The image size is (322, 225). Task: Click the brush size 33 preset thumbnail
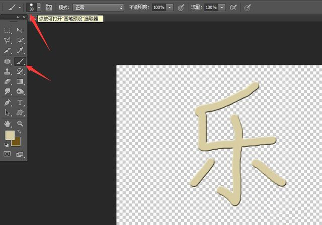(x=31, y=8)
